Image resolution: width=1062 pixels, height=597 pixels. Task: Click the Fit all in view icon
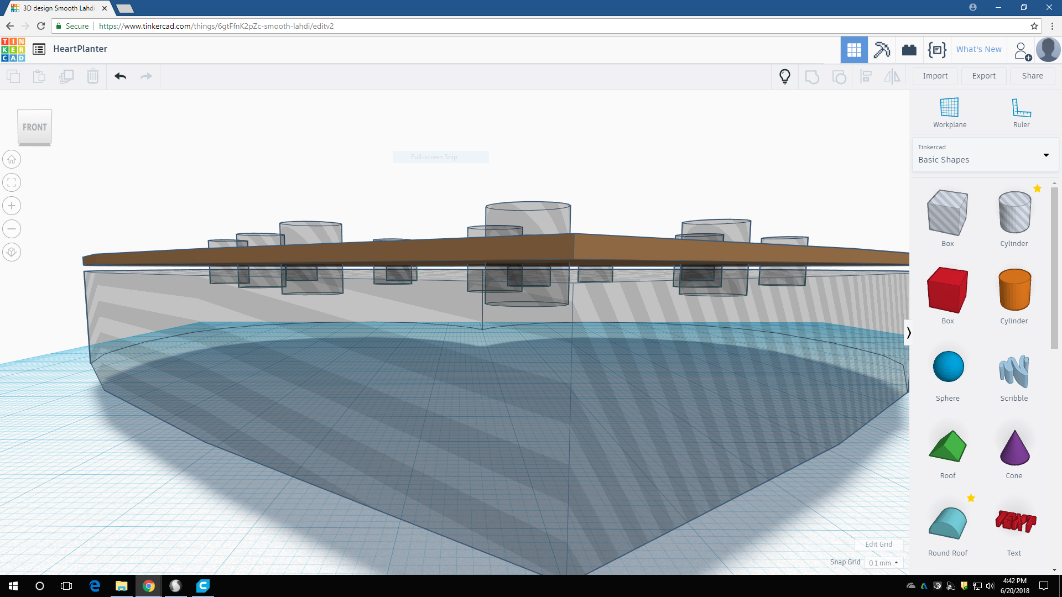(12, 182)
